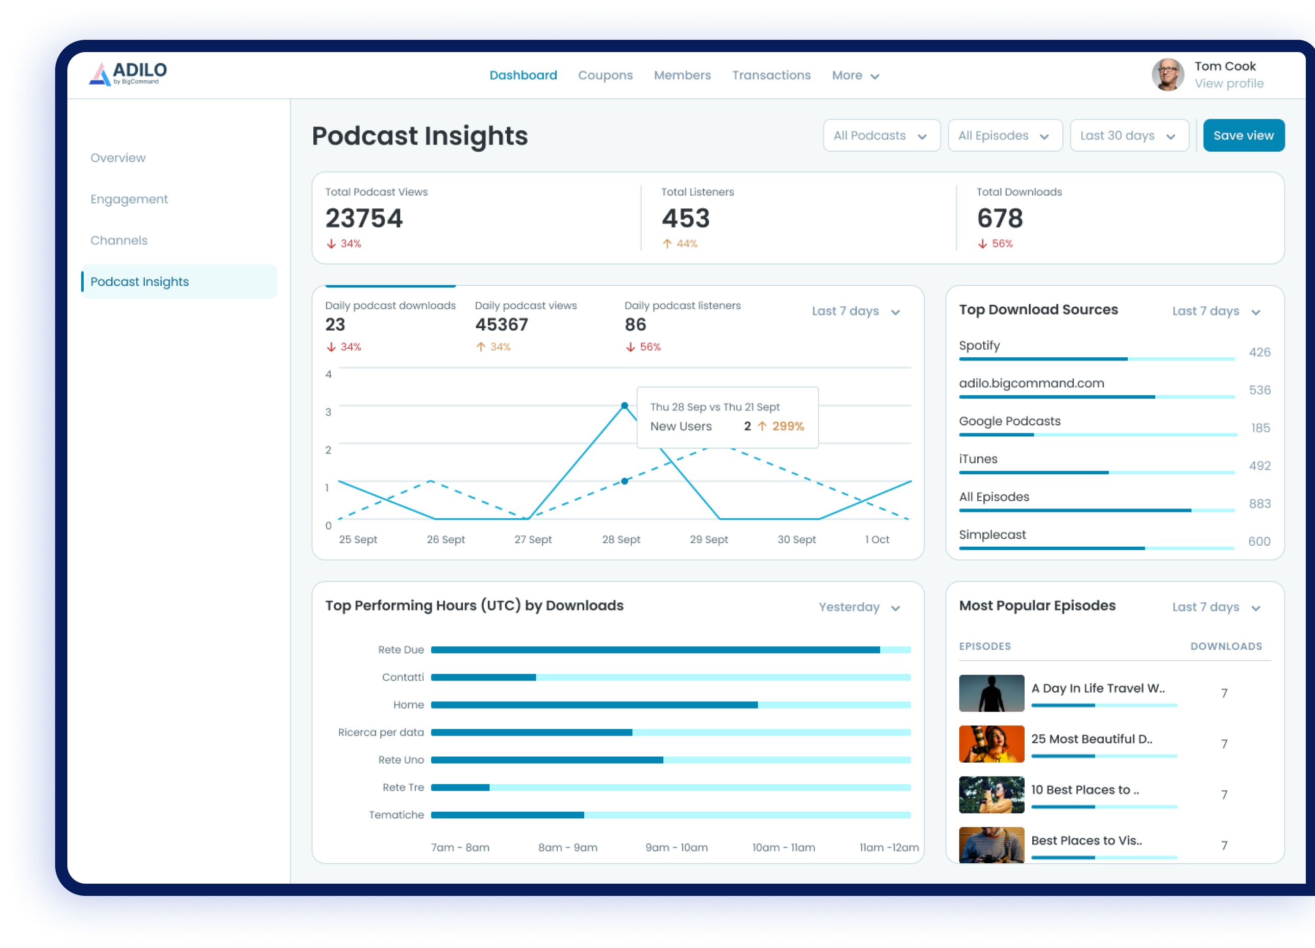Open Tom Cook's profile avatar
This screenshot has height=948, width=1315.
[x=1168, y=75]
